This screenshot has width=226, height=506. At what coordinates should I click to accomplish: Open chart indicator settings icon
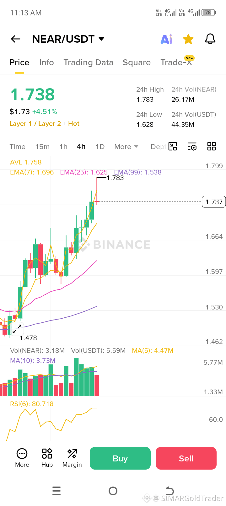pos(192,146)
